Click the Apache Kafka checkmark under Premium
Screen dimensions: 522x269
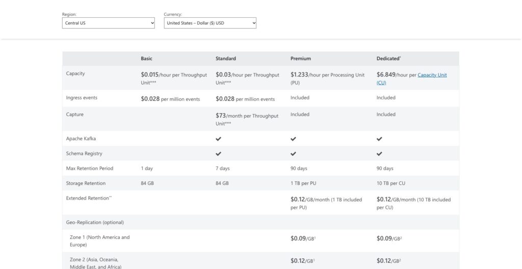pos(293,139)
